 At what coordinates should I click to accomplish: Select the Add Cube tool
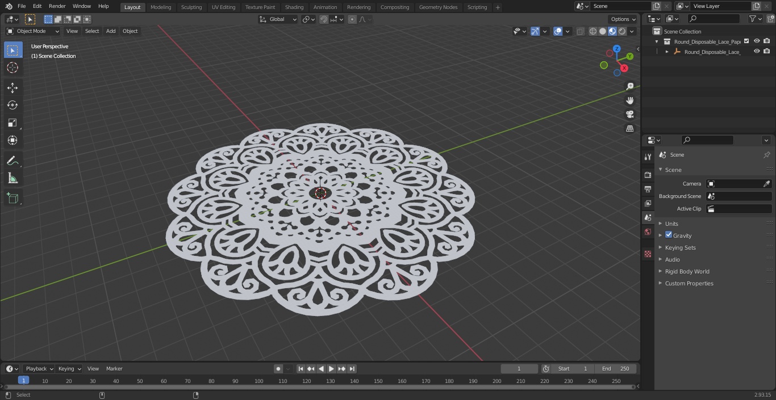[x=12, y=199]
